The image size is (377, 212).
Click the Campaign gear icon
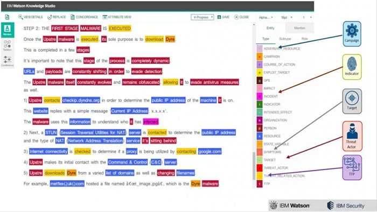[352, 31]
